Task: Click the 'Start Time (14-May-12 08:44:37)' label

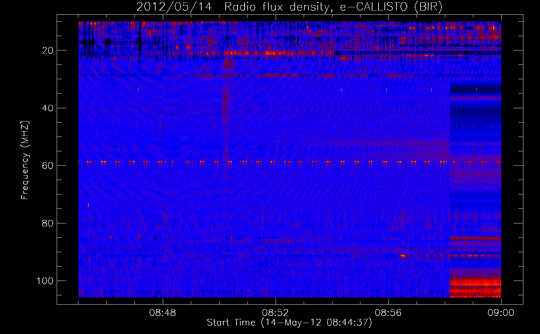Action: [289, 323]
